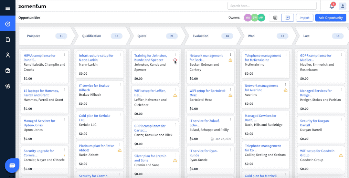349x178 pixels.
Task: Select the Qualification stage header
Action: [x=92, y=36]
